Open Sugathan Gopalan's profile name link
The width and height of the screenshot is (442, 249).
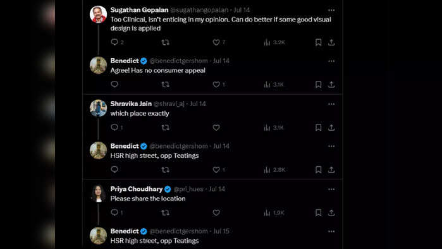(139, 10)
